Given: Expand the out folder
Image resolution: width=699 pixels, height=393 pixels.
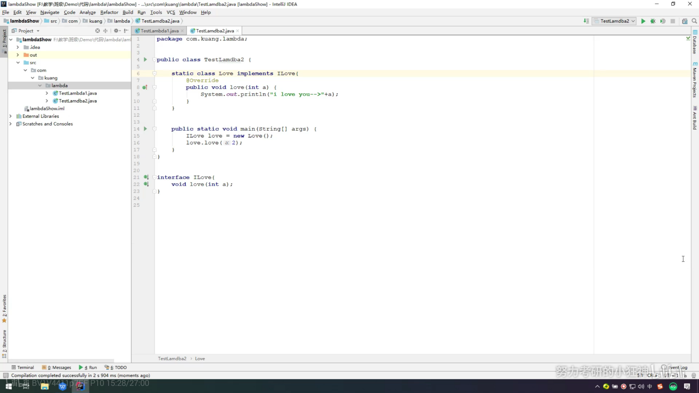Looking at the screenshot, I should click(x=18, y=55).
